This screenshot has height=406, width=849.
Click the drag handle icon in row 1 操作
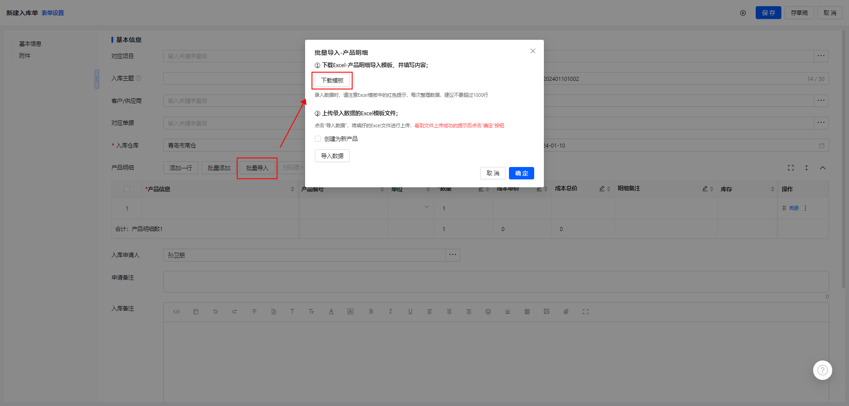coord(784,208)
